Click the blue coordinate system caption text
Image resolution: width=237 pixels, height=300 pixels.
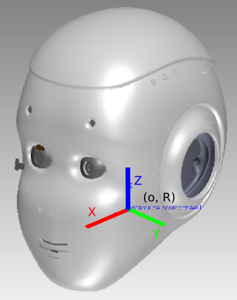click(x=166, y=208)
